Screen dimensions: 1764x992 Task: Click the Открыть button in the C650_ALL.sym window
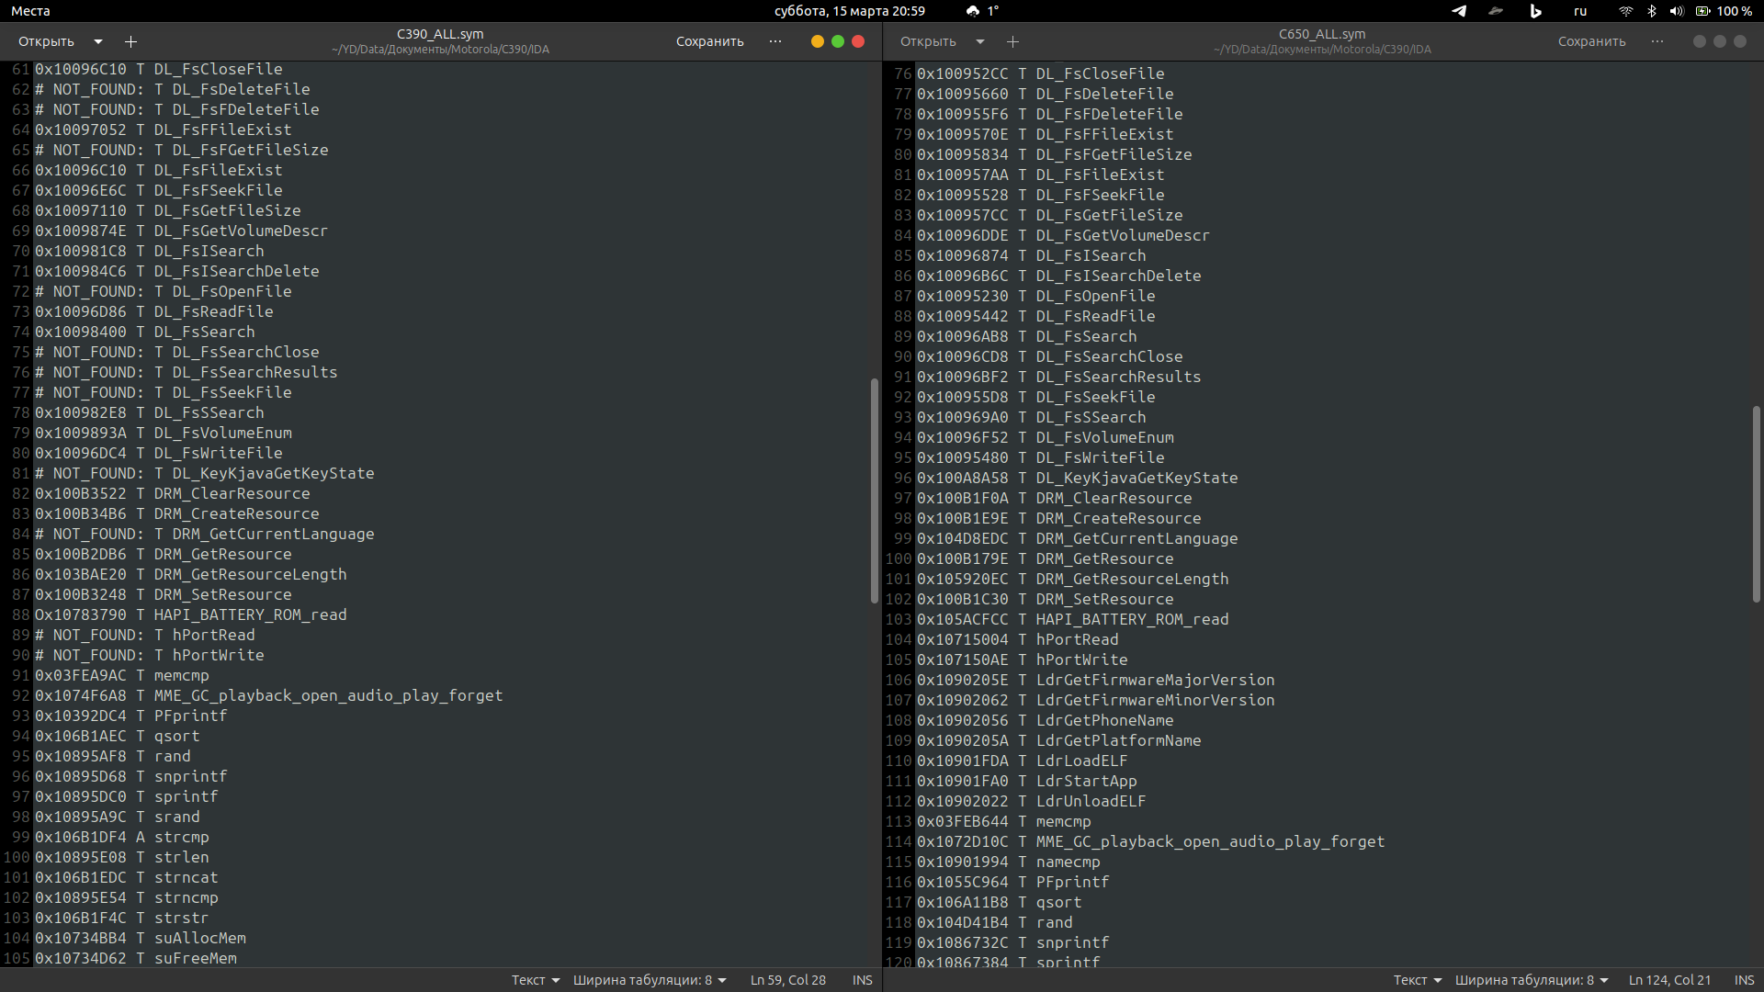click(928, 41)
